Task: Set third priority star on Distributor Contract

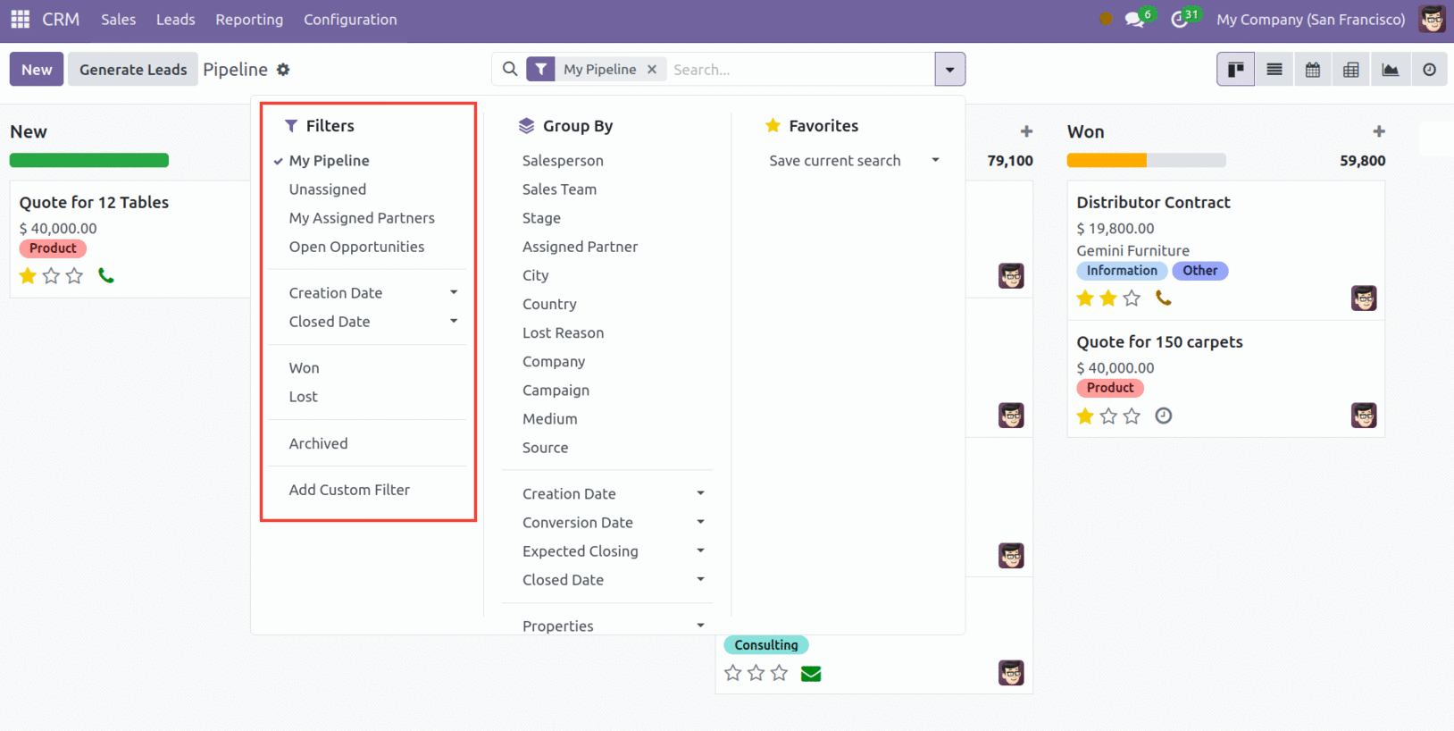Action: click(1132, 298)
